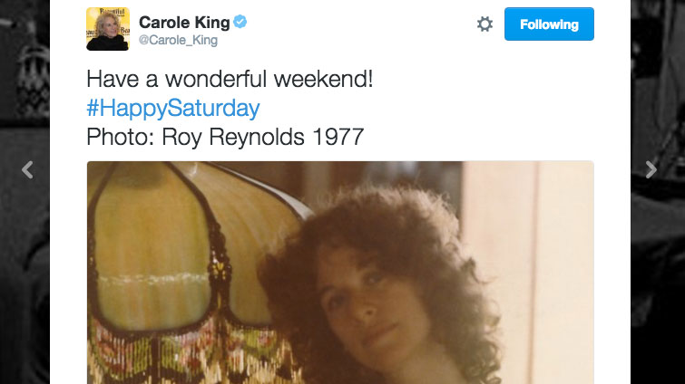Viewport: 685px width, 384px height.
Task: Open the Carole King display name link
Action: [184, 23]
